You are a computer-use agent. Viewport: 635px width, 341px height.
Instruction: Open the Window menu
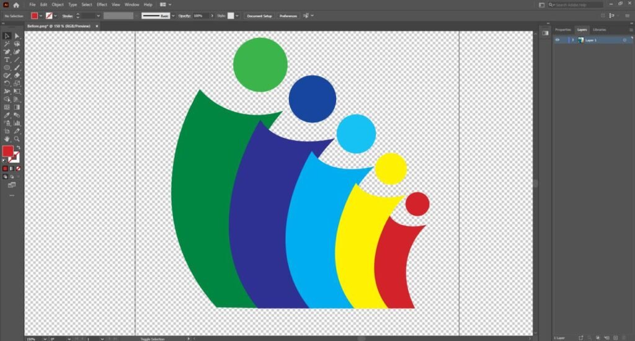coord(131,5)
